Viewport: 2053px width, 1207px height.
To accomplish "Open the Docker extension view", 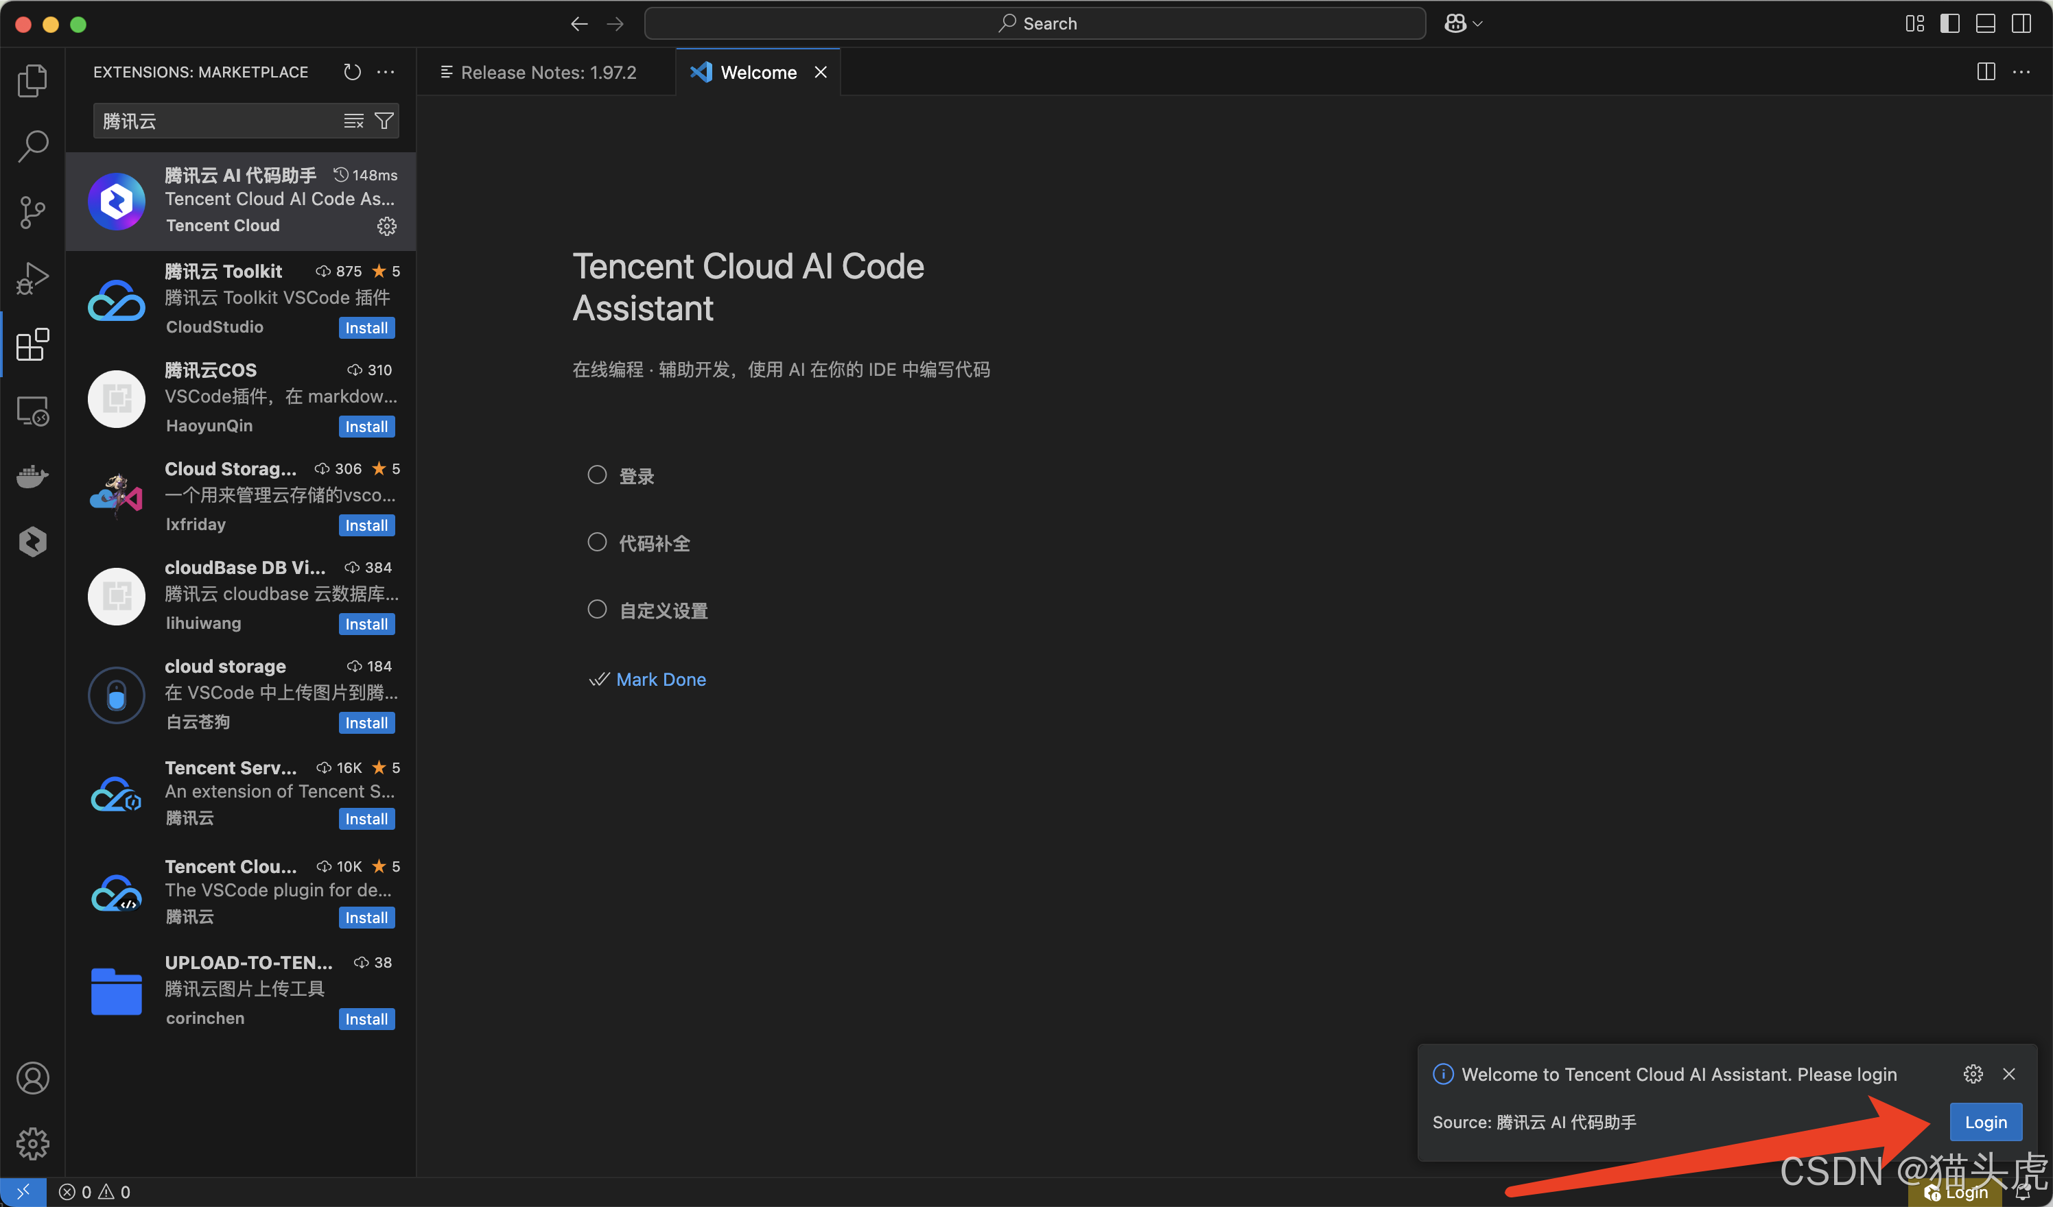I will 32,477.
